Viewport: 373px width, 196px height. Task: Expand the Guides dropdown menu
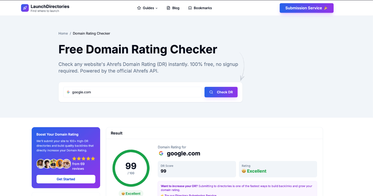click(x=147, y=8)
